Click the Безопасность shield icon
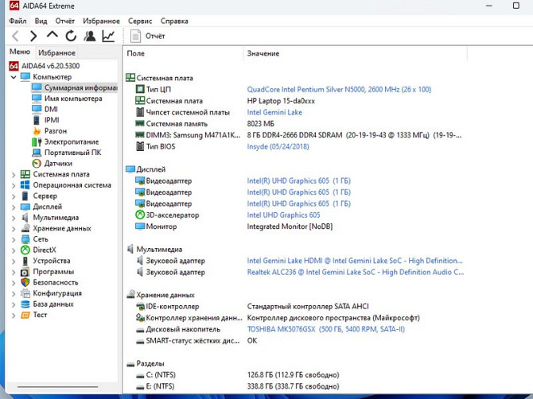The height and width of the screenshot is (399, 533). point(25,282)
